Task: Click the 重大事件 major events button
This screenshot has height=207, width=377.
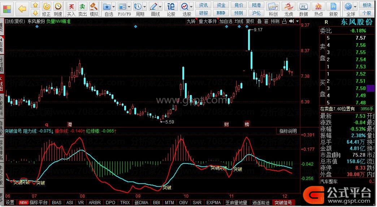Action: pos(208,21)
